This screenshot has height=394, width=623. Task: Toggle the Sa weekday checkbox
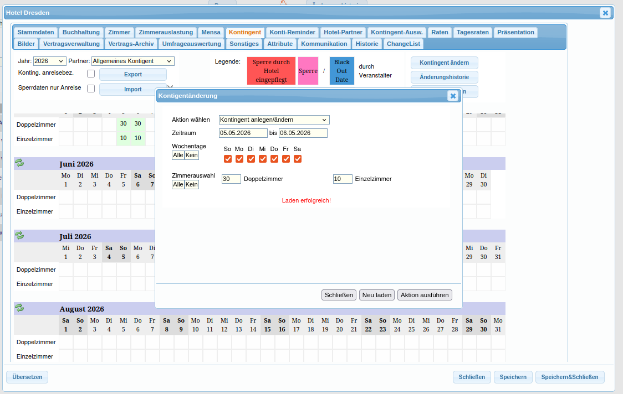coord(298,159)
